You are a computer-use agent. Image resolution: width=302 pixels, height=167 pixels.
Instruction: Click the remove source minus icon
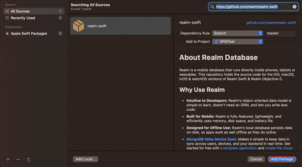pos(18,159)
